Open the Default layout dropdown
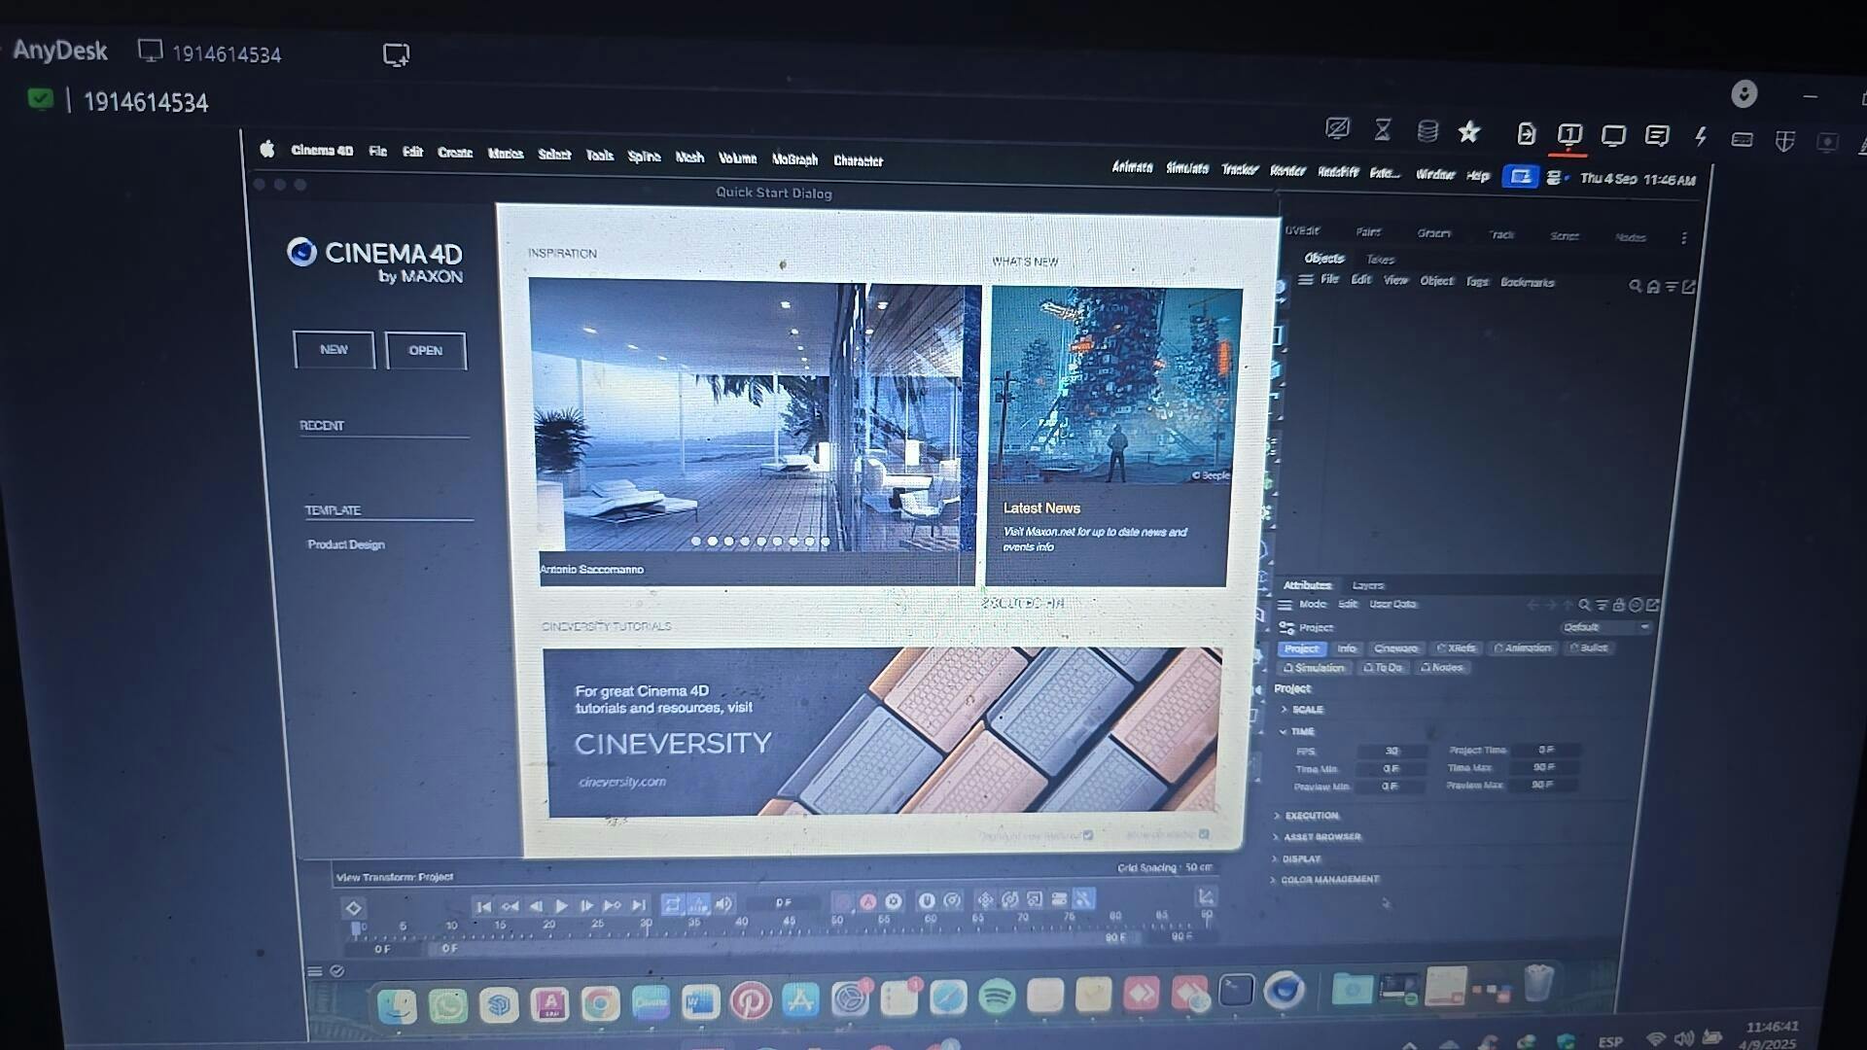The height and width of the screenshot is (1050, 1867). tap(1605, 628)
